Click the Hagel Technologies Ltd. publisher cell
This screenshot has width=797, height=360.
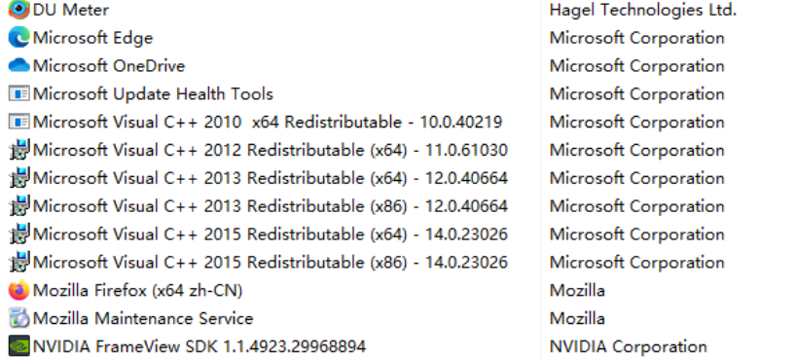[x=643, y=10]
